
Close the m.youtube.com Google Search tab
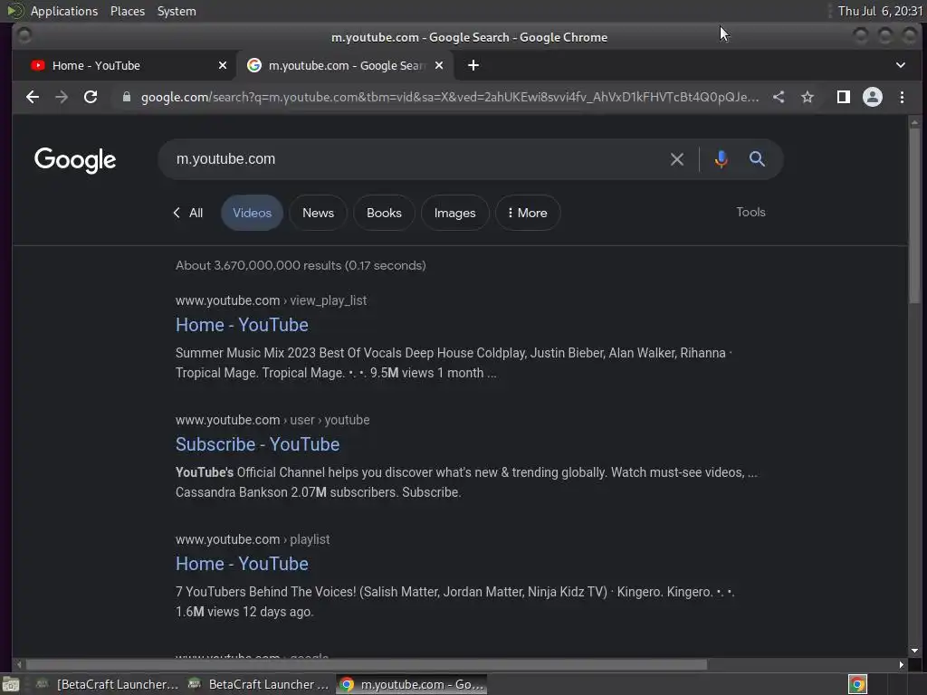439,65
